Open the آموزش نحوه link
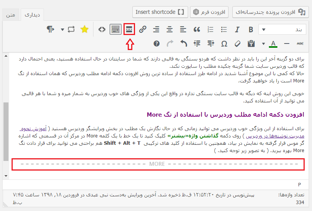Image resolution: width=312 pixels, height=211 pixels. click(x=33, y=129)
